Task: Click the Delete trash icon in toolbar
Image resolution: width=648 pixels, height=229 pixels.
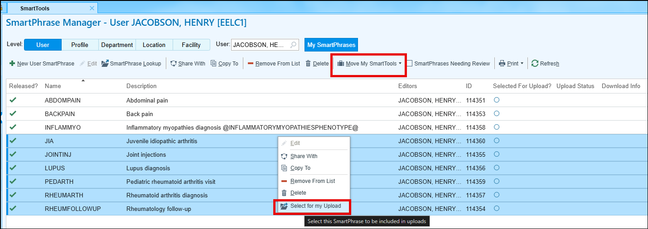Action: 309,64
